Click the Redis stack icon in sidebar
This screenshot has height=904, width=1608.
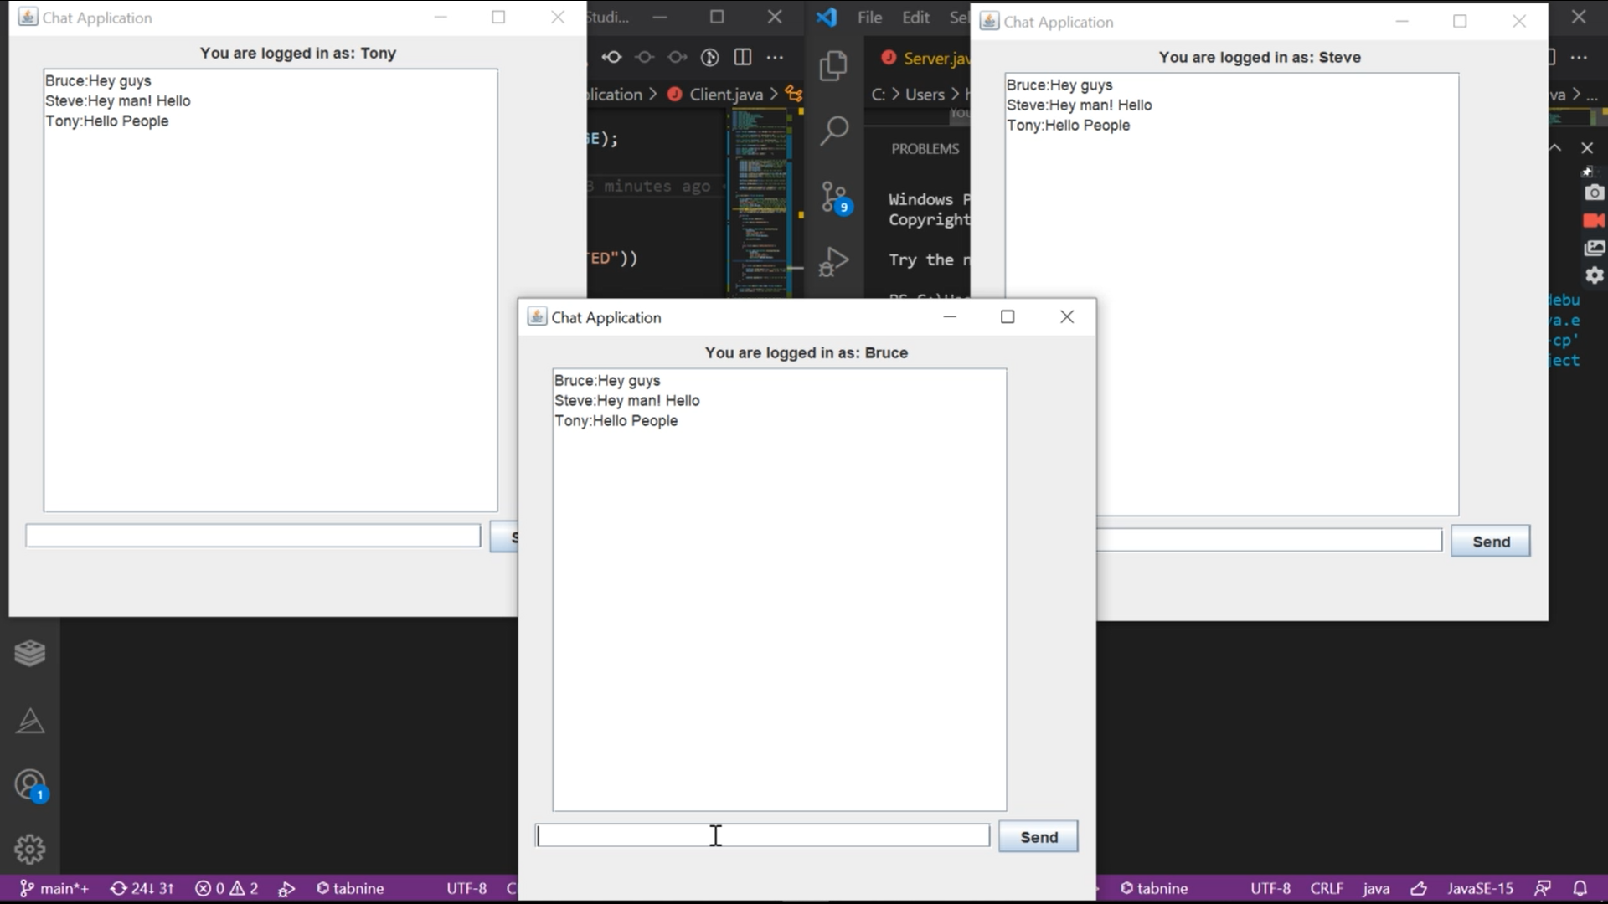pos(30,653)
